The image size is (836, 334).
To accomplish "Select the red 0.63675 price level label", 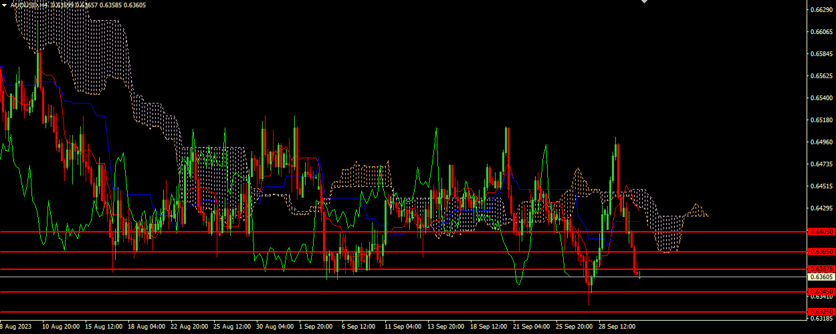I will 821,269.
